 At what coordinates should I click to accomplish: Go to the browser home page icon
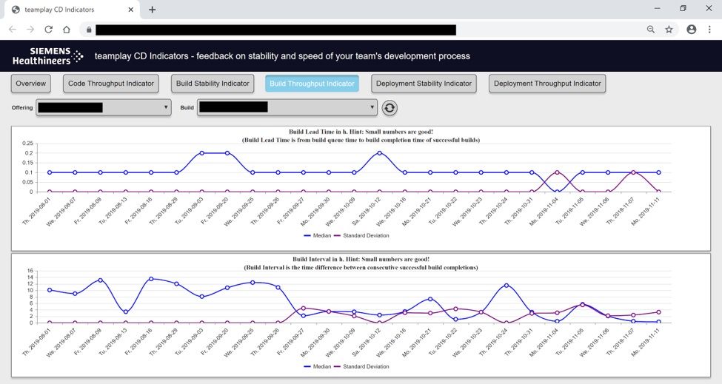click(67, 30)
